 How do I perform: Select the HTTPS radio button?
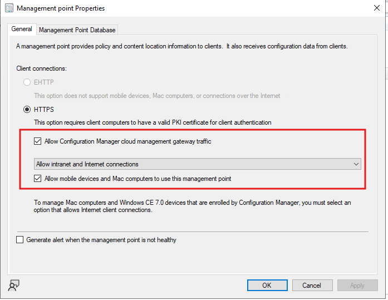pos(27,110)
